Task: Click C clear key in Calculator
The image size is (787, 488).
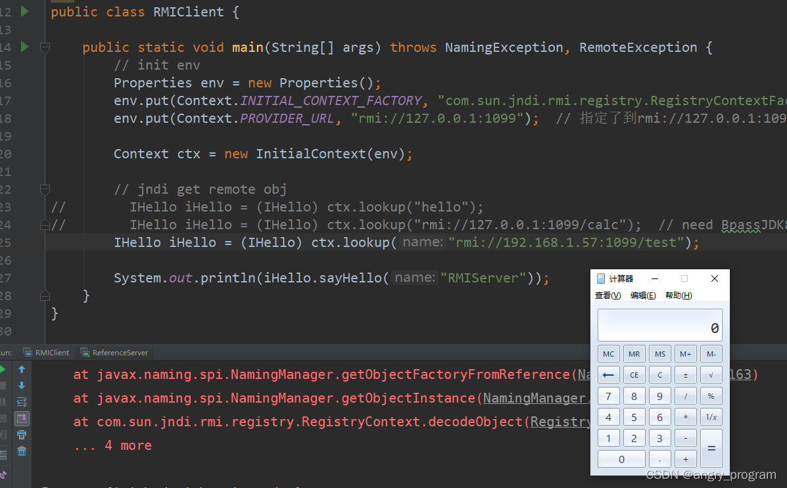Action: coord(660,375)
